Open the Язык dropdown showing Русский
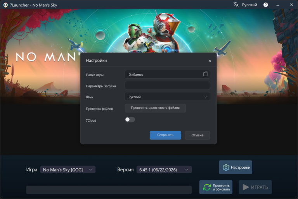Screen dimensions: 298x199 167,96
